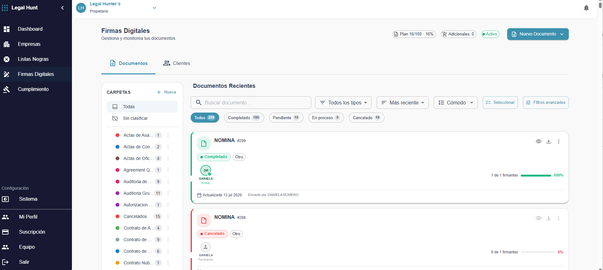
Task: Open Cumplimiento section
Action: [36, 89]
